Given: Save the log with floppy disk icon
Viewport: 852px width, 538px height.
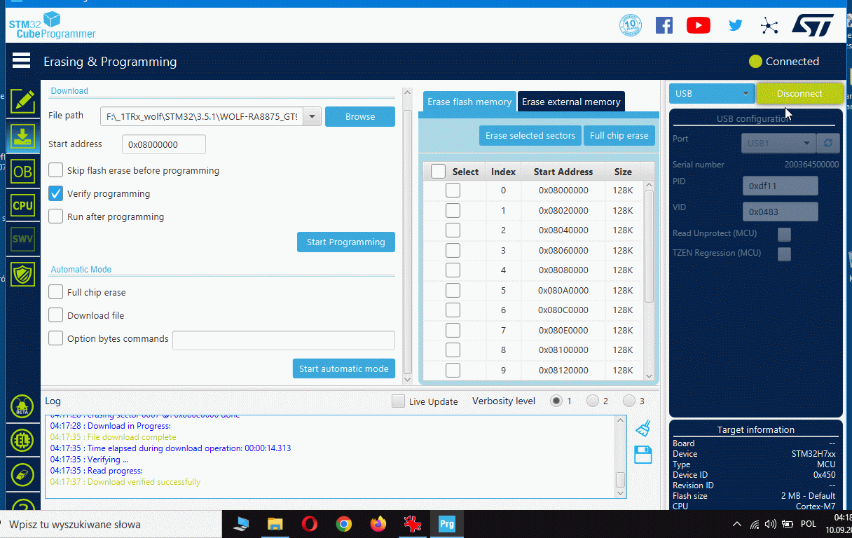Looking at the screenshot, I should tap(643, 454).
